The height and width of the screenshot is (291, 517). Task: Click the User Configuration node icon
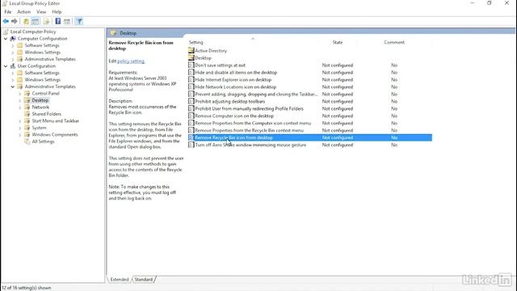(x=13, y=66)
